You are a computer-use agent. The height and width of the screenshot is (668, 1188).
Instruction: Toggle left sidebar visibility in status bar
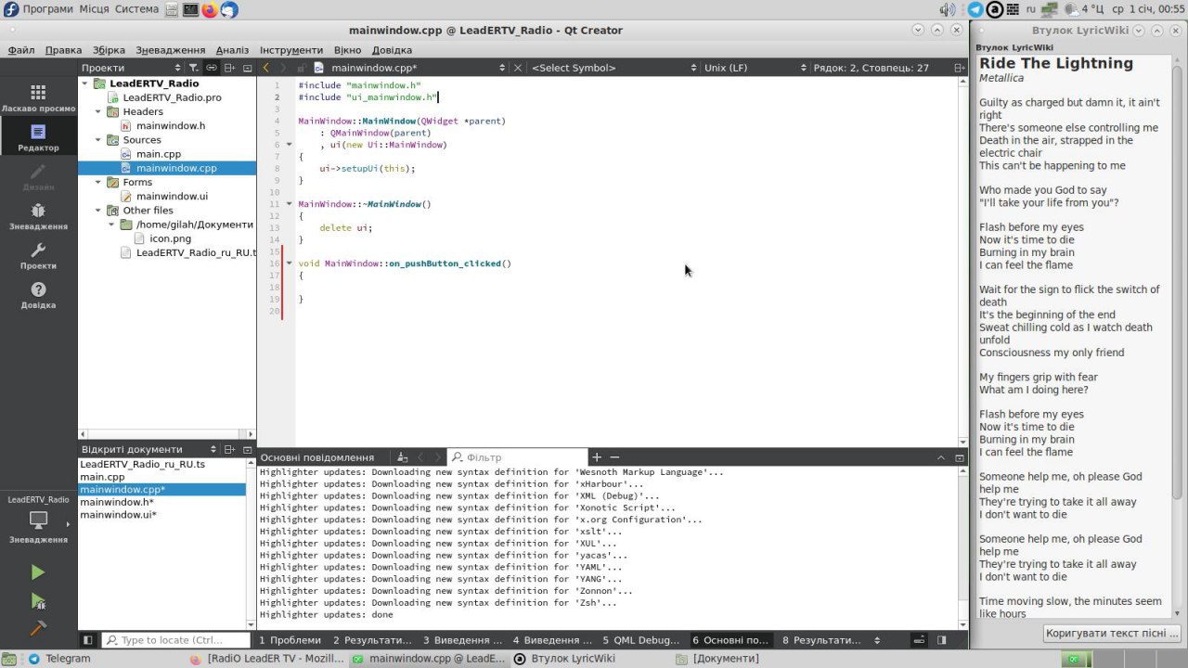tap(88, 640)
